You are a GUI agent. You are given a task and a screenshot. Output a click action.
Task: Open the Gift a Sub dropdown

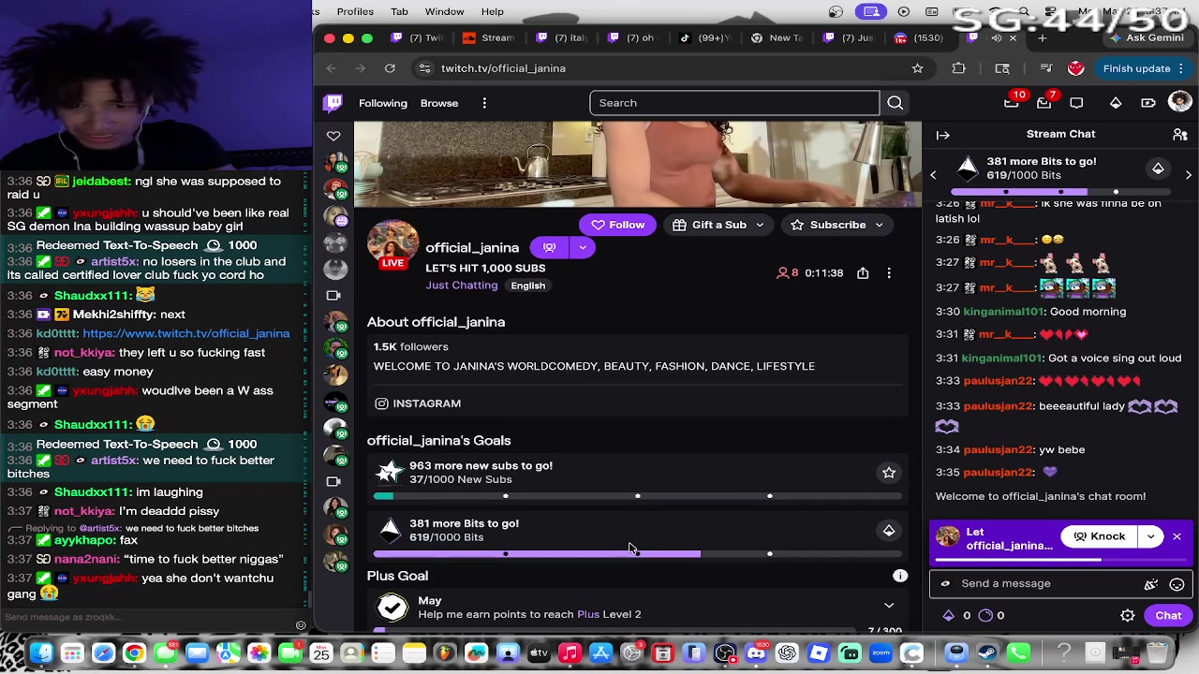pyautogui.click(x=760, y=226)
